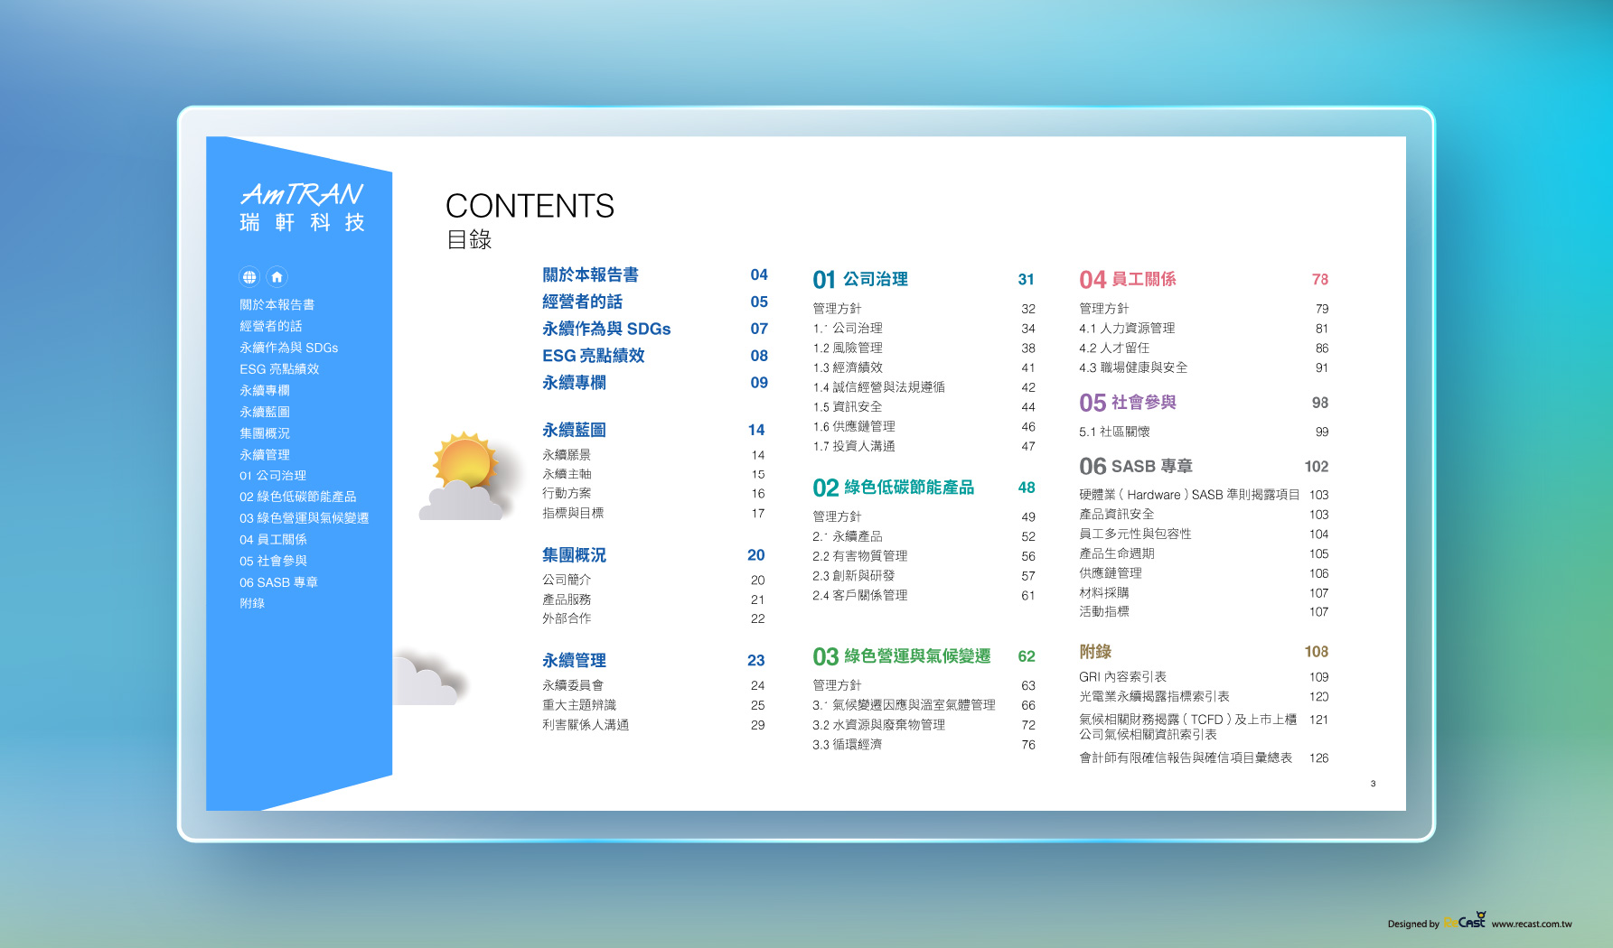Click contents entry 公司簡介
Viewport: 1613px width, 948px height.
coord(567,580)
